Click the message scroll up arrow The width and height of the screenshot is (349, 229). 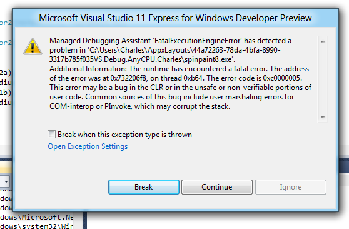pyautogui.click(x=323, y=41)
